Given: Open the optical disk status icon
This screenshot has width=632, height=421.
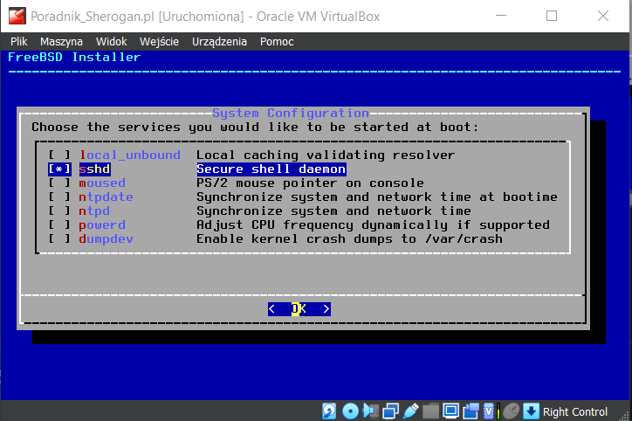Looking at the screenshot, I should pos(351,411).
